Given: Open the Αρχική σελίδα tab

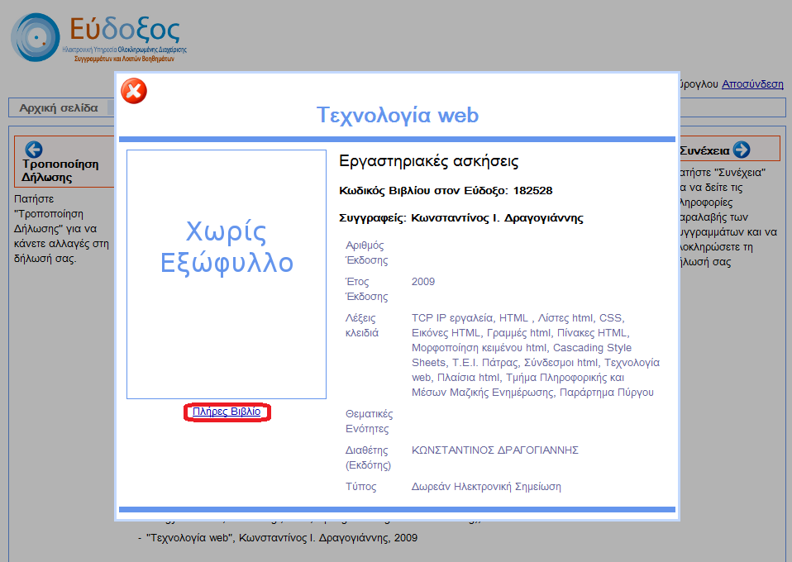Looking at the screenshot, I should coord(59,108).
